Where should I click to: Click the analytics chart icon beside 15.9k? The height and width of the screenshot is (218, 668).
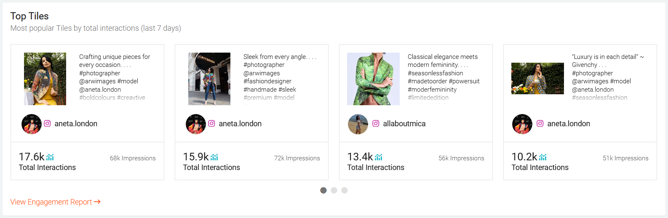pos(214,157)
